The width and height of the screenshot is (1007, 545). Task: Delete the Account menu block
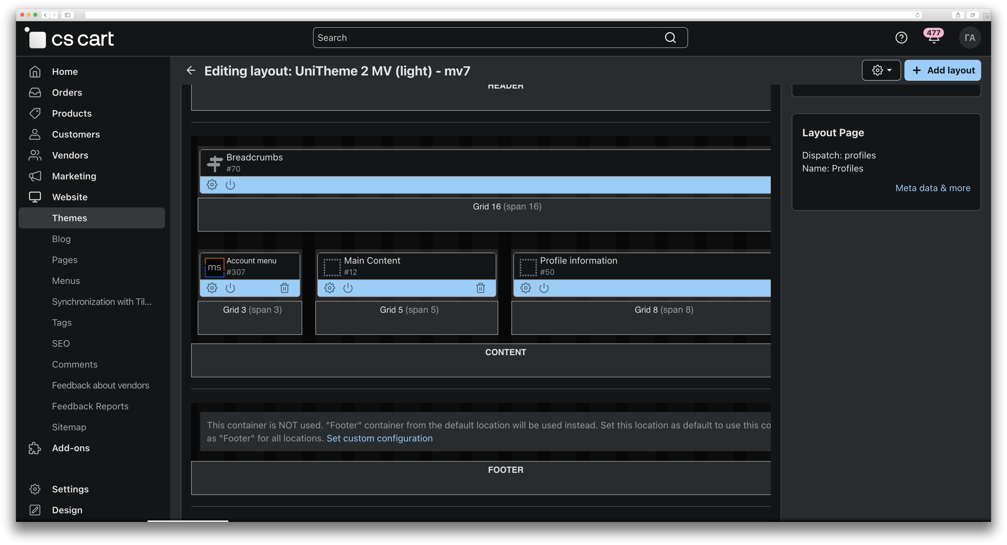tap(284, 288)
